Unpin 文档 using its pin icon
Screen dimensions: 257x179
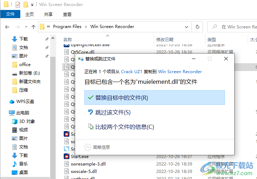[x=47, y=48]
